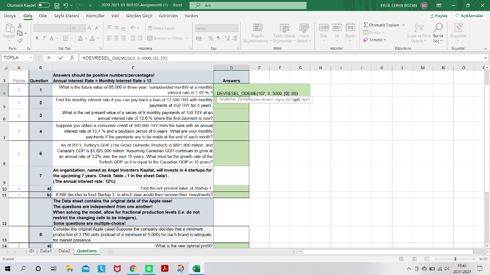Apply percent style with the % icon
This screenshot has width=490, height=275.
pyautogui.click(x=211, y=38)
